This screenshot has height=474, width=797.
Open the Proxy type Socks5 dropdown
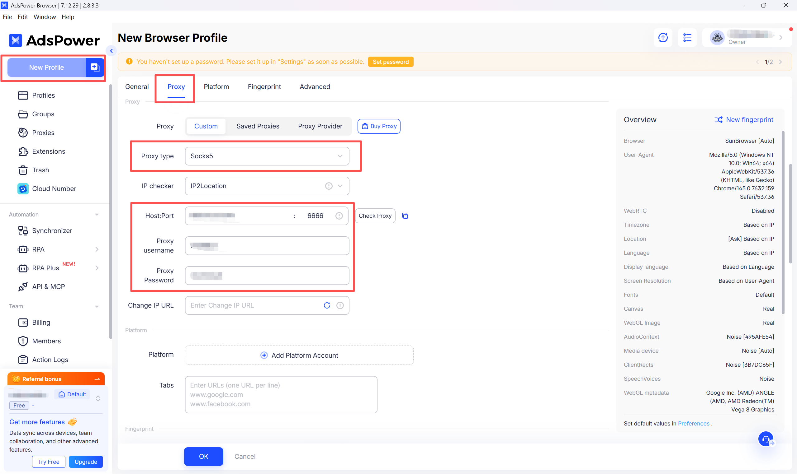267,156
